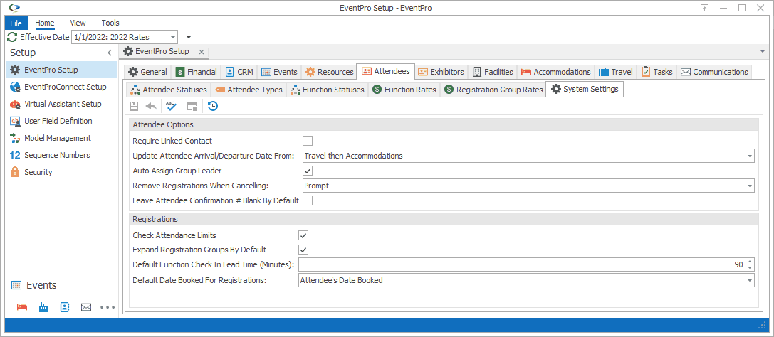Open the File menu

coord(16,23)
